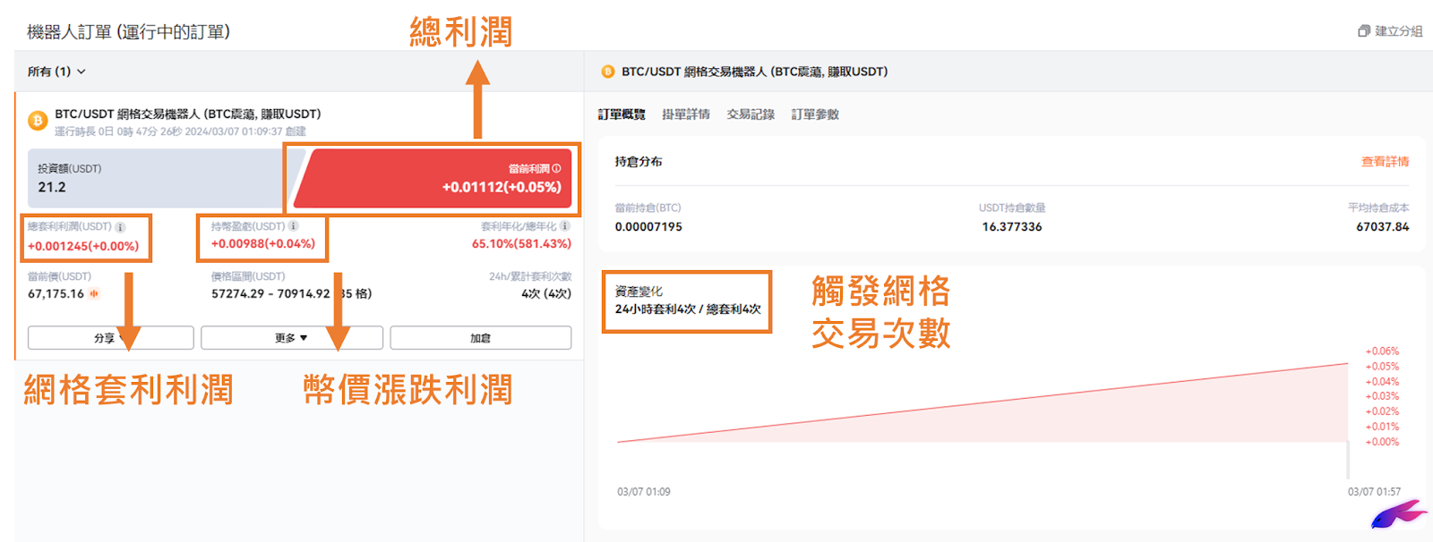Click the 總套利利潤 value +0.001245(+0.00%)
The height and width of the screenshot is (542, 1433).
coord(83,247)
